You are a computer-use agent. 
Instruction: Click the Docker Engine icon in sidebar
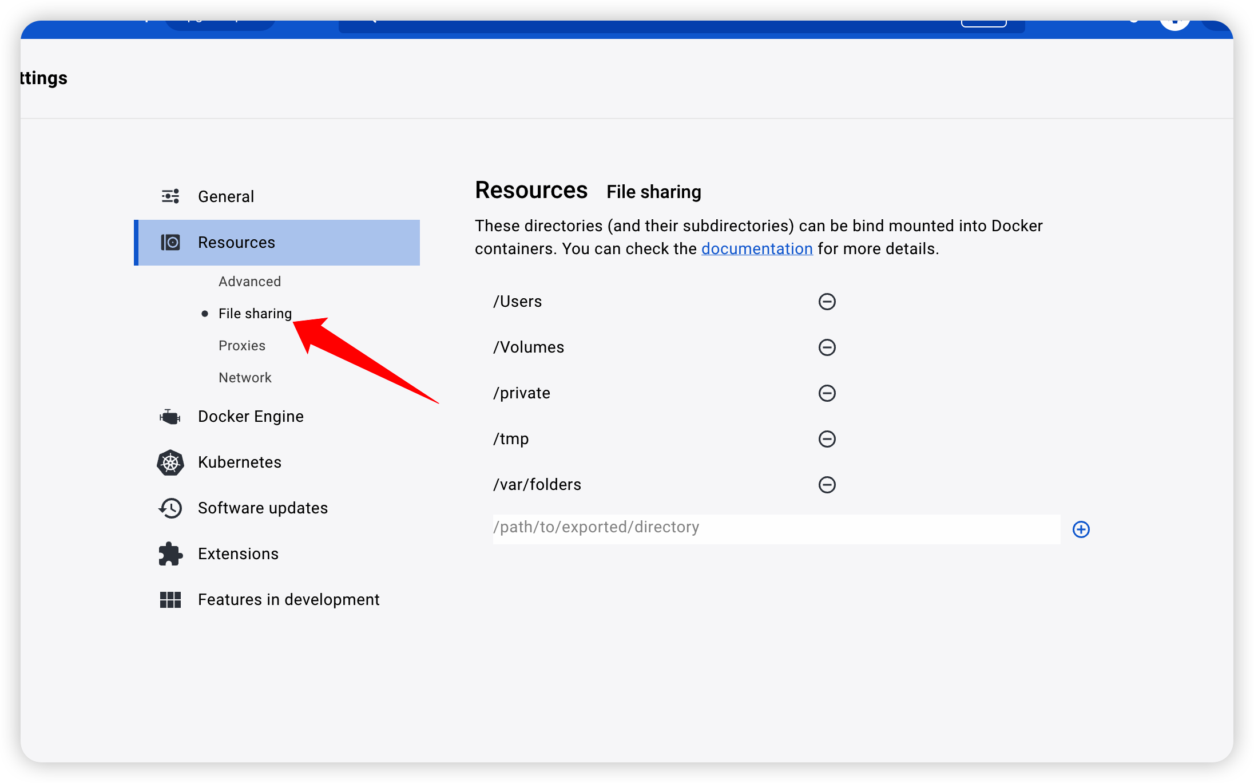(170, 417)
